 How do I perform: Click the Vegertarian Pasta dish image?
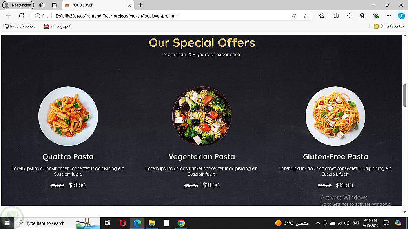coord(202,116)
